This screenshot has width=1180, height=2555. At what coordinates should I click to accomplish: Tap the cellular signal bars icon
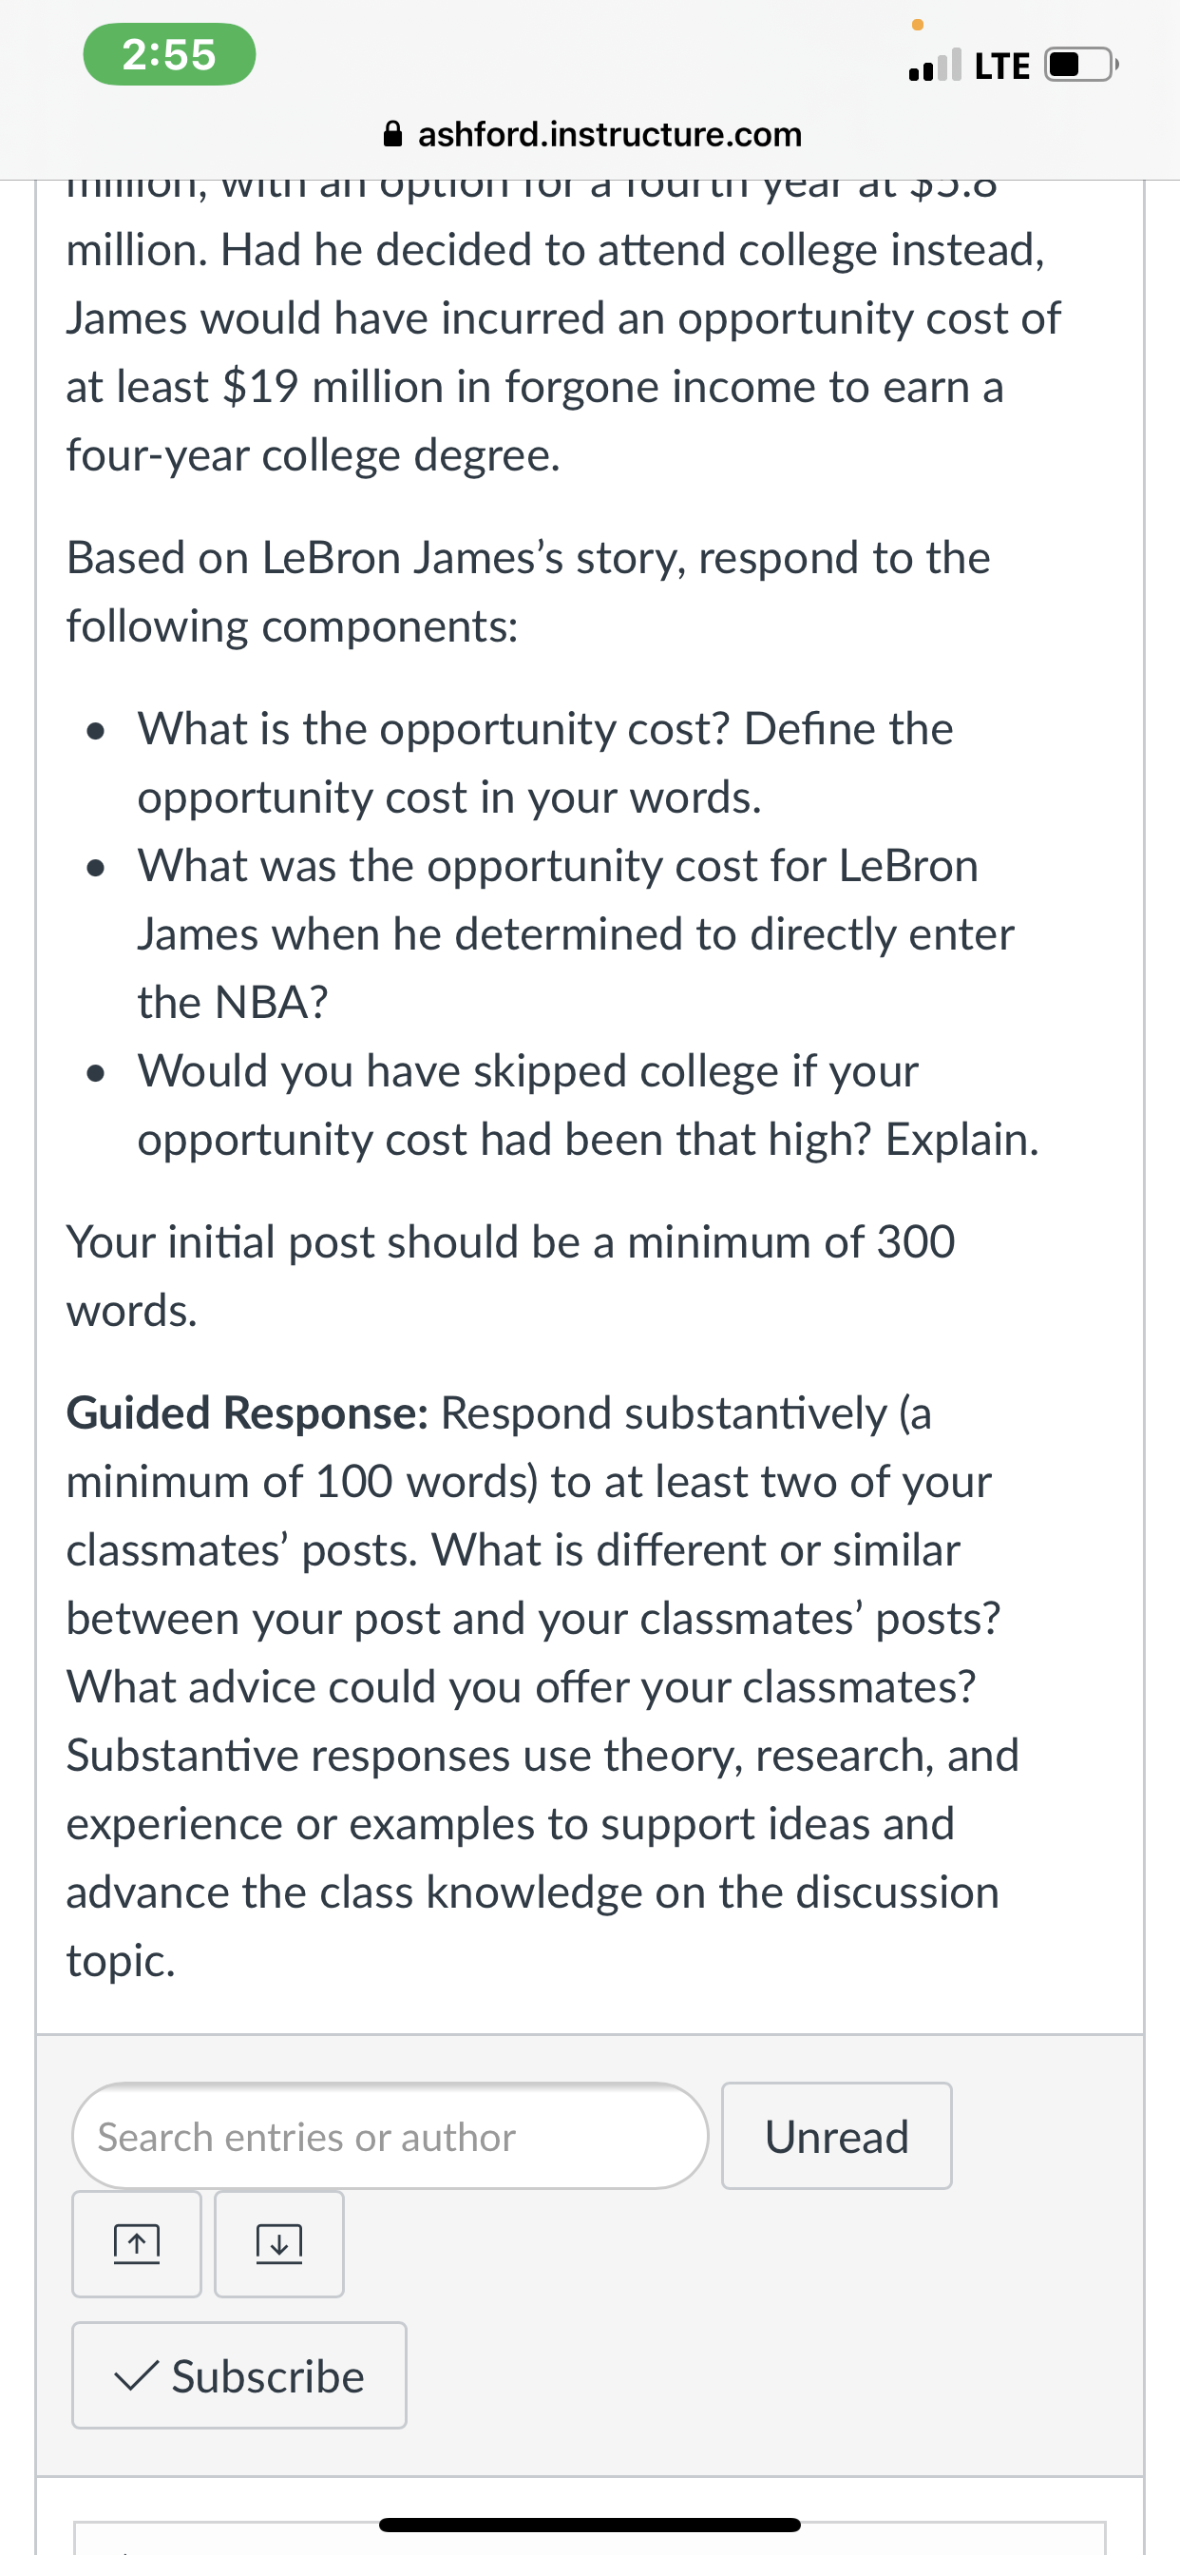pyautogui.click(x=935, y=66)
